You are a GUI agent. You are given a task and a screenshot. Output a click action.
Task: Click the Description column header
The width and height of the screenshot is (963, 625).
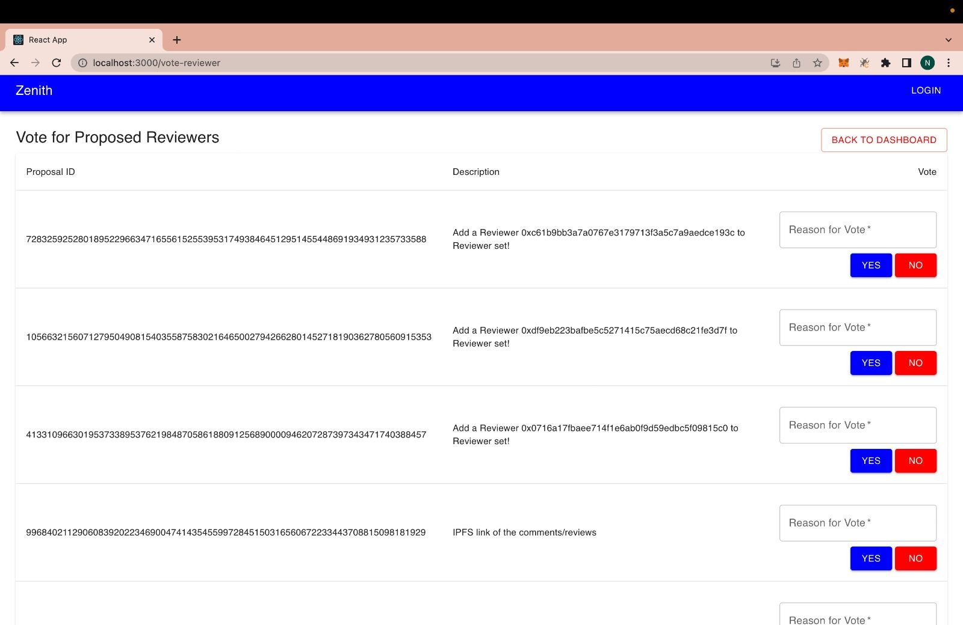click(x=476, y=172)
